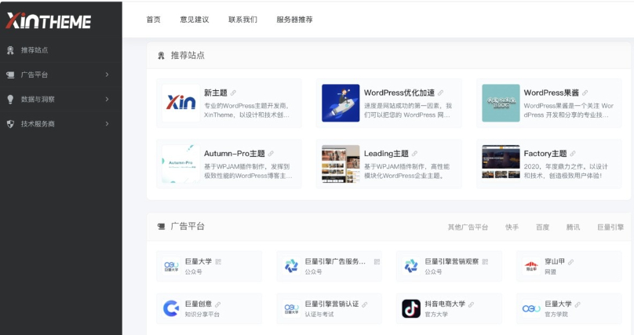Open the Factory主题 title link
Image resolution: width=634 pixels, height=335 pixels.
point(545,154)
